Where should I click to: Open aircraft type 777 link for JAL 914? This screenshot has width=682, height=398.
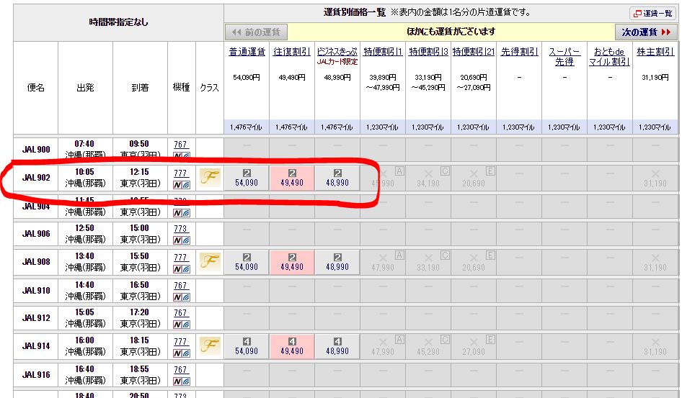click(180, 342)
